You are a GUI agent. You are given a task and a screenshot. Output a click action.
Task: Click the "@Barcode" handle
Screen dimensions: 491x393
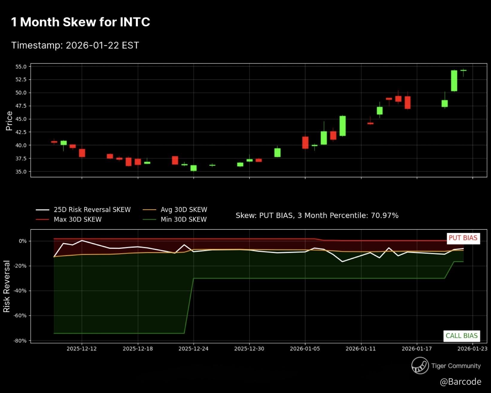tap(461, 382)
